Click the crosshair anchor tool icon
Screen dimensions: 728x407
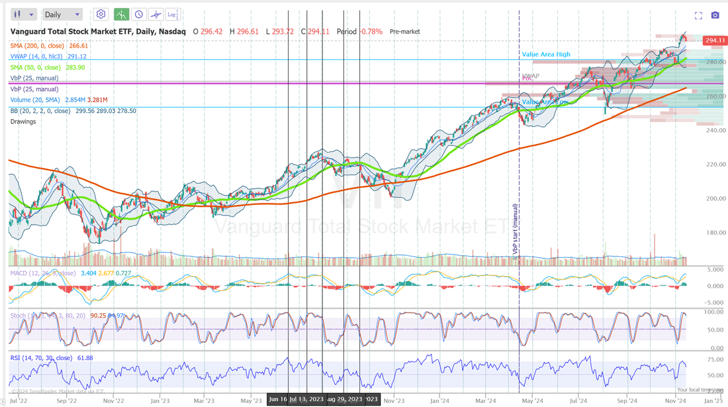pos(156,15)
